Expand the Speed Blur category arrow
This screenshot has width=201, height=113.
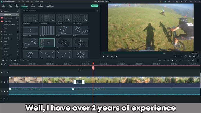coord(2,38)
